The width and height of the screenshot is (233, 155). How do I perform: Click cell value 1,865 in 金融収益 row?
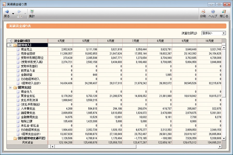169,75
